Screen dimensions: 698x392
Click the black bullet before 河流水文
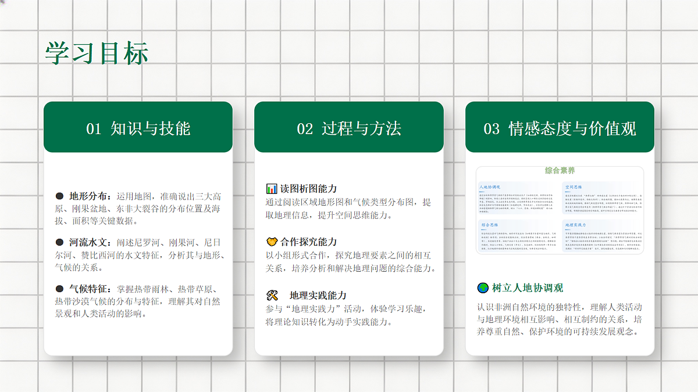59,242
